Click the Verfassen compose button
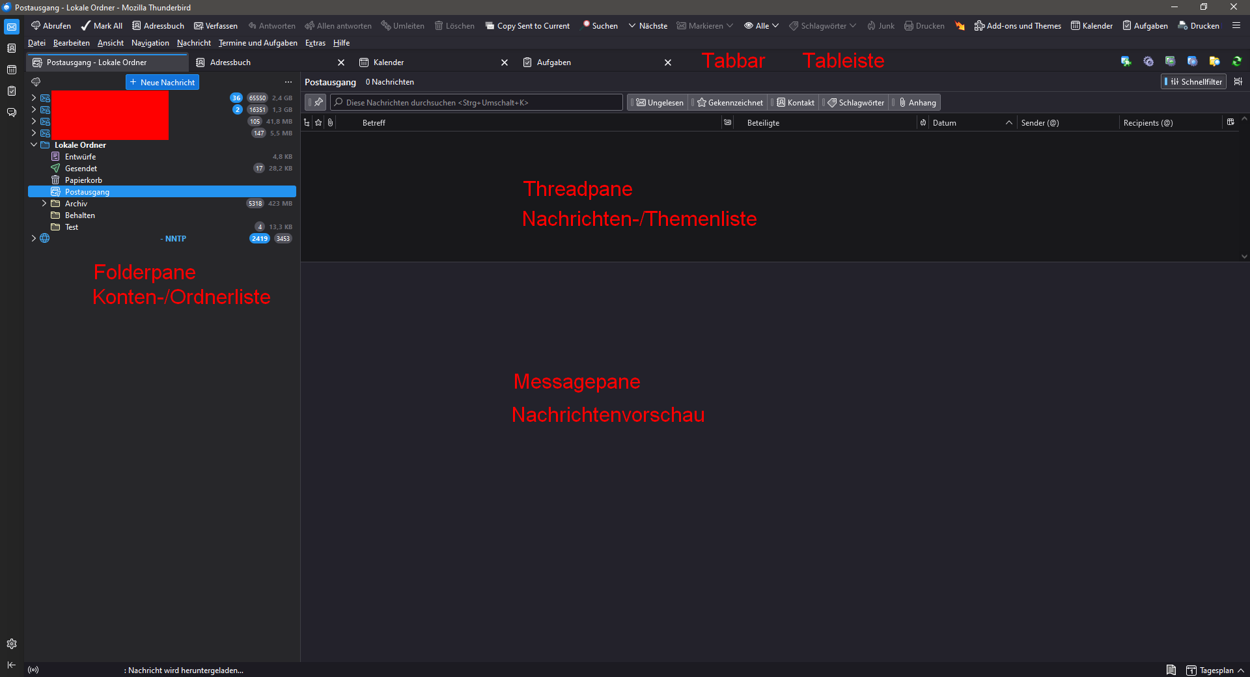 (215, 26)
